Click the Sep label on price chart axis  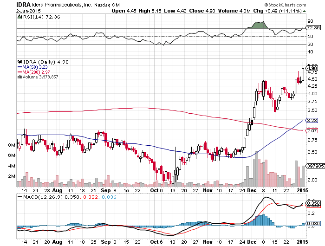(106, 190)
